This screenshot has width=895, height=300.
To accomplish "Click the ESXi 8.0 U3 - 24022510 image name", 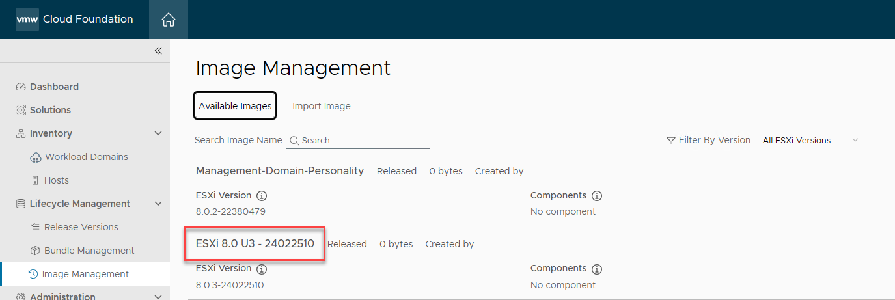I will pyautogui.click(x=255, y=244).
